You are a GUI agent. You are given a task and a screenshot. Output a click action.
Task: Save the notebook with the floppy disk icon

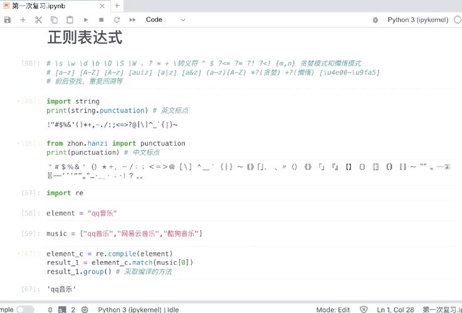pyautogui.click(x=8, y=19)
